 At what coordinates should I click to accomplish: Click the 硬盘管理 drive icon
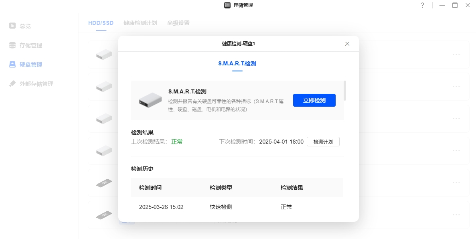[12, 65]
